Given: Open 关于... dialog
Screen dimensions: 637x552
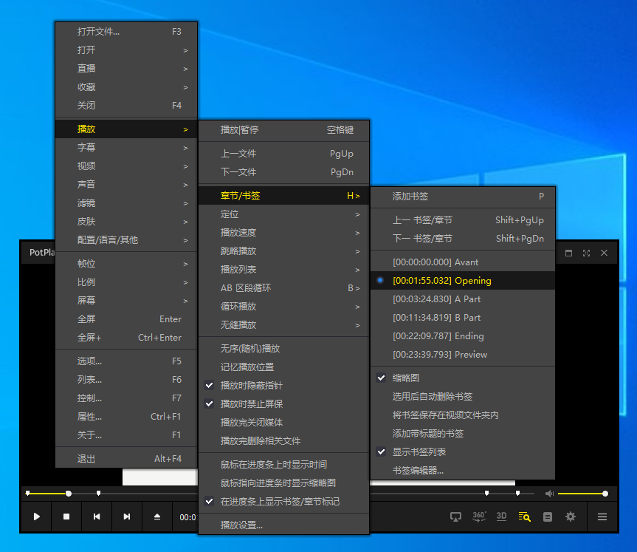Looking at the screenshot, I should (126, 435).
